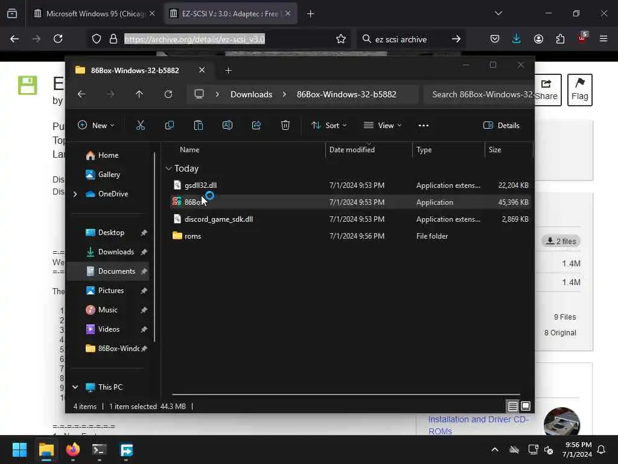Open Firefox hamburger application menu
This screenshot has height=464, width=618.
click(604, 39)
